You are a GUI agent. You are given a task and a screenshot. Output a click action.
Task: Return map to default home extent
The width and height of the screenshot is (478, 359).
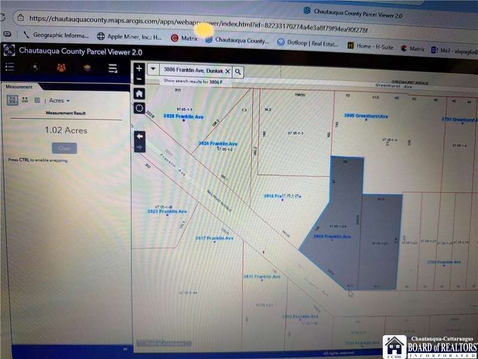pos(139,94)
